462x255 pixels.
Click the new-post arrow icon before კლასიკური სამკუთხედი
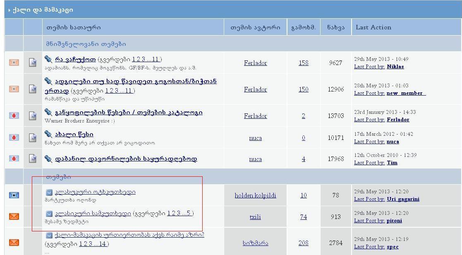click(x=49, y=214)
